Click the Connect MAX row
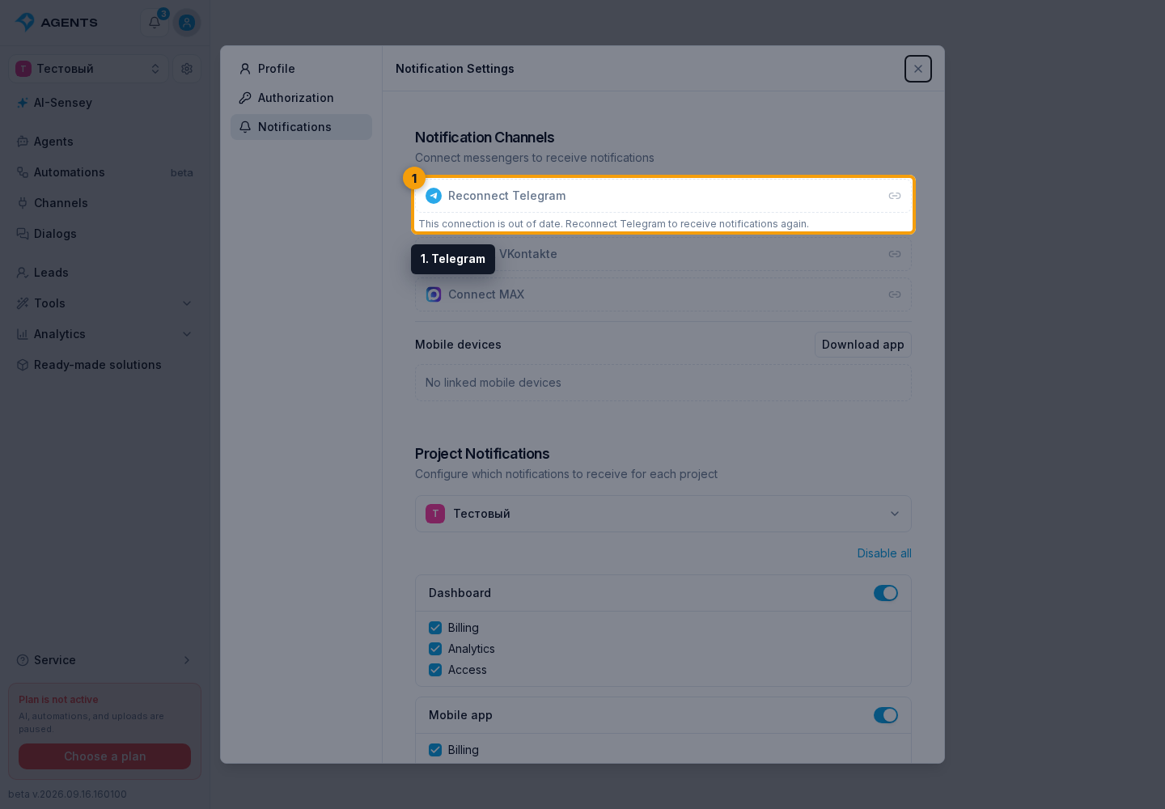 pyautogui.click(x=663, y=294)
